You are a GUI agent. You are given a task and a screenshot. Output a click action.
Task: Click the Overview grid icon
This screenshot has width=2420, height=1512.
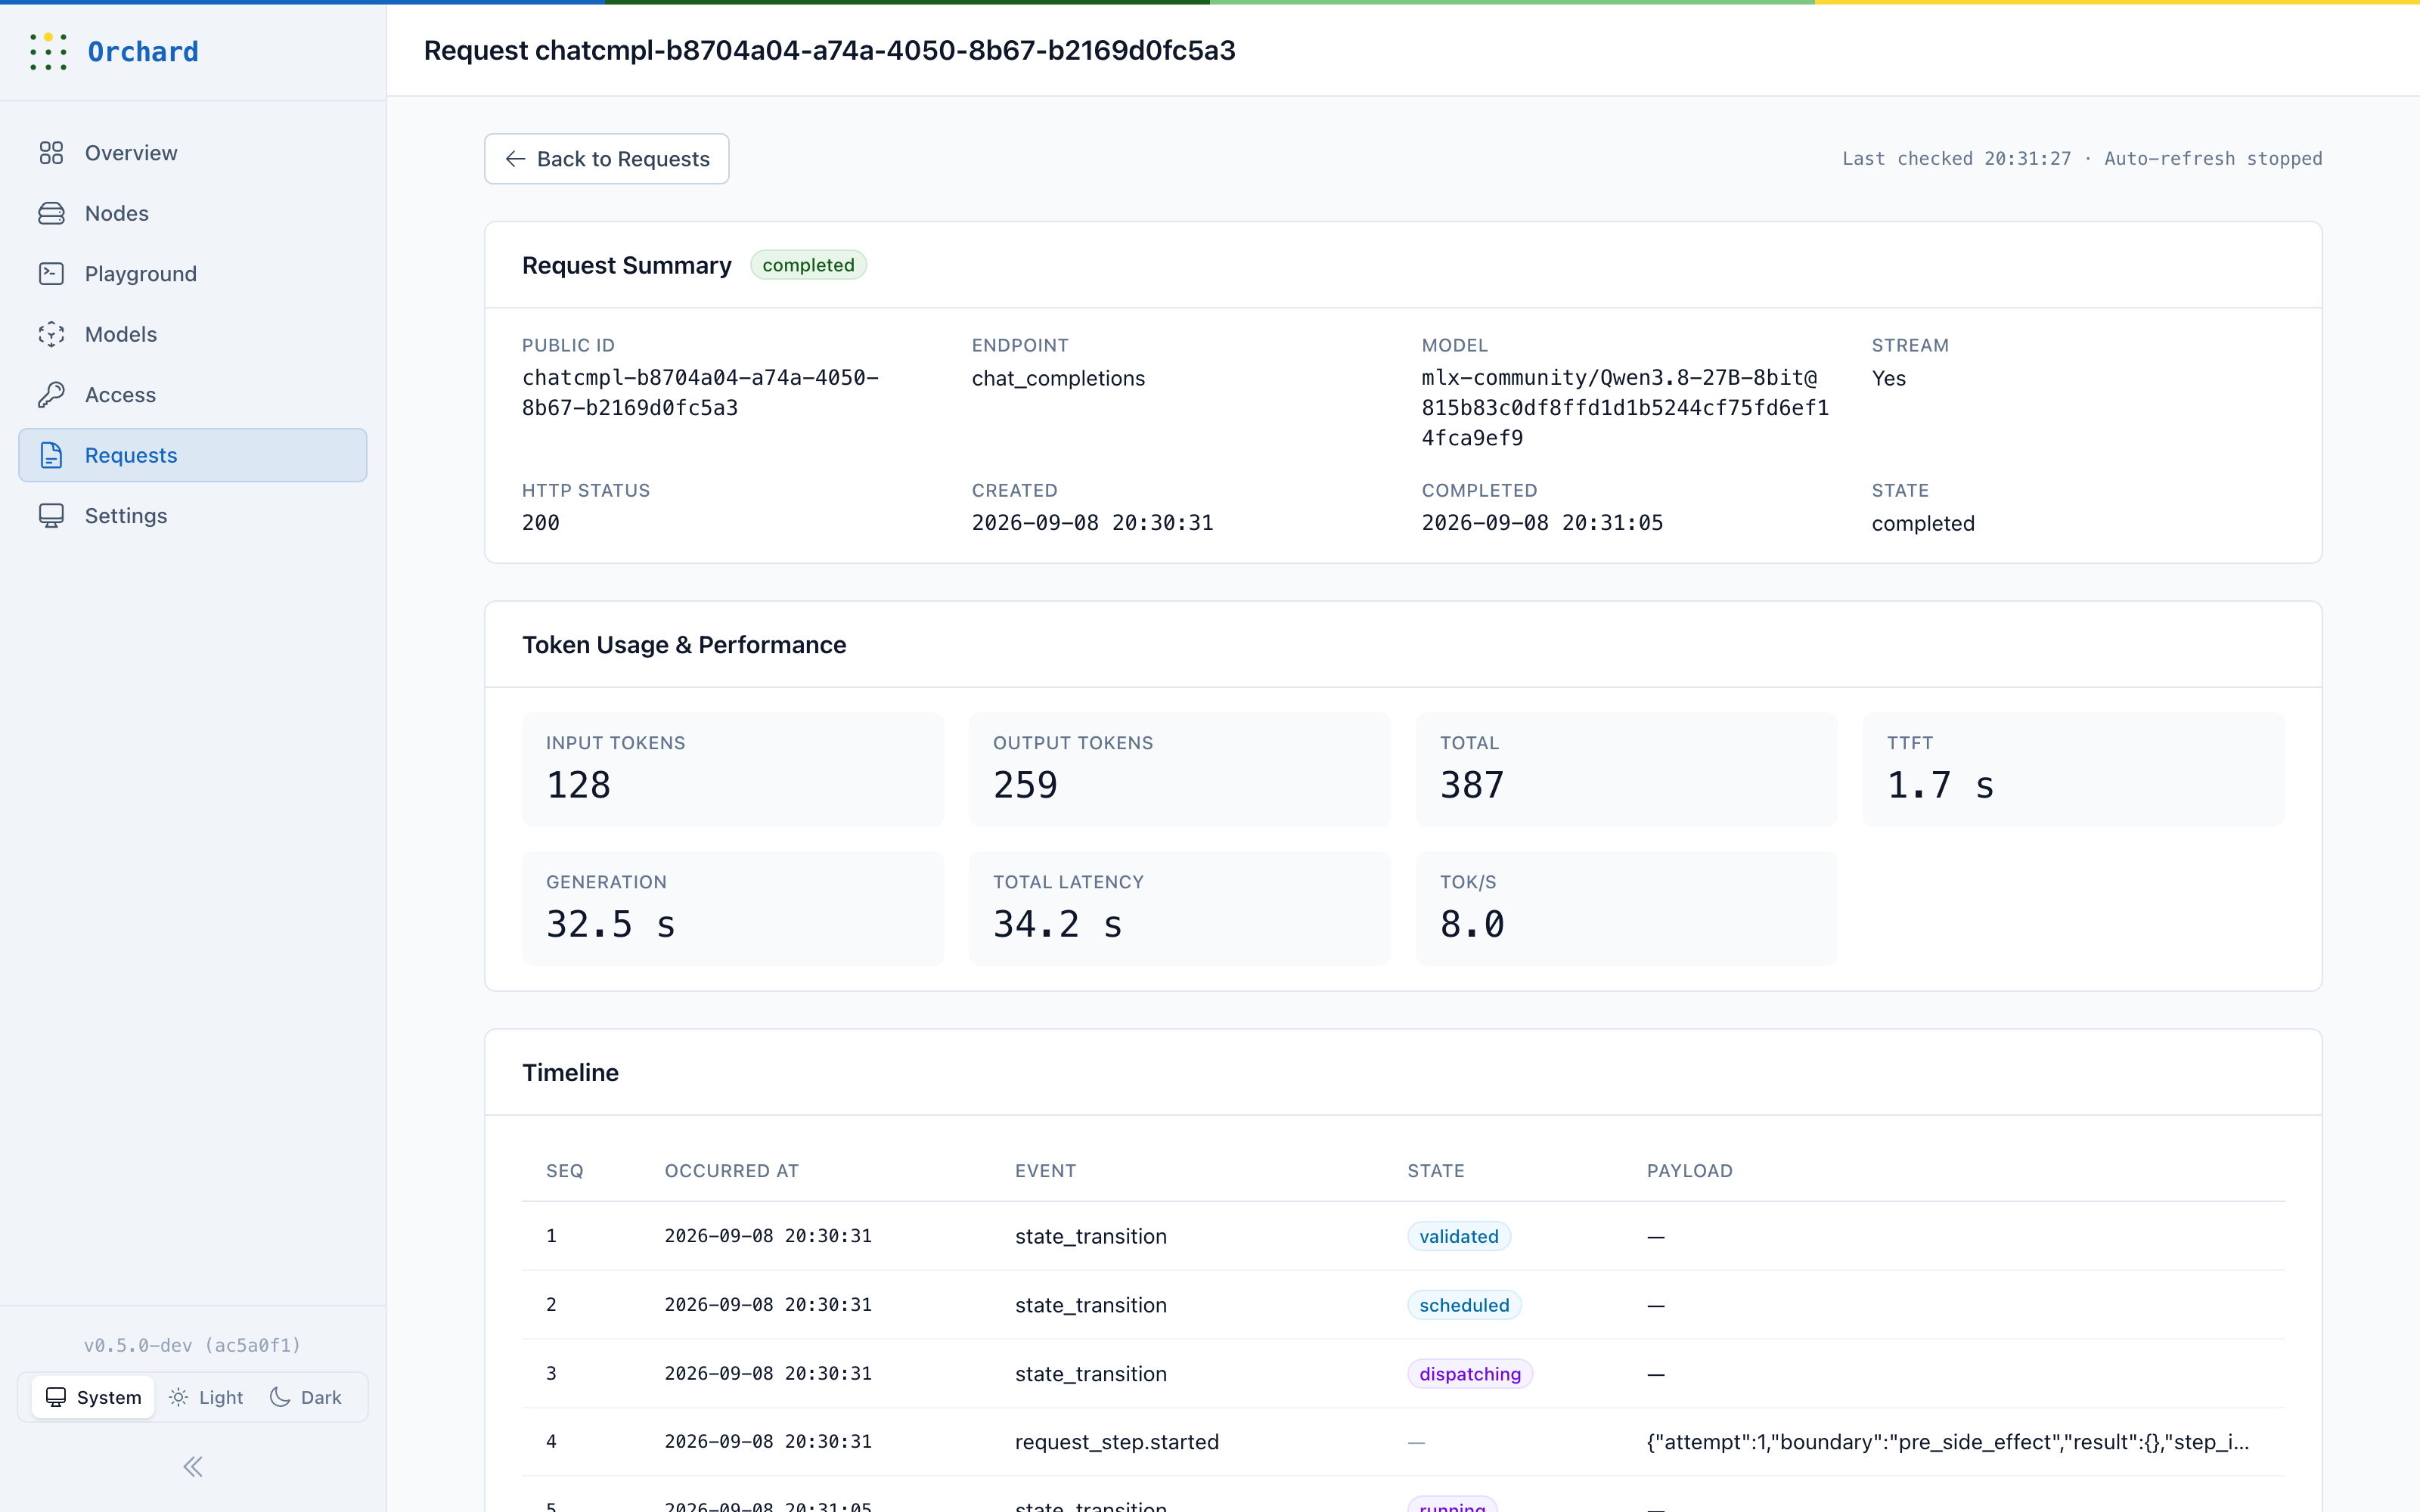[x=51, y=153]
